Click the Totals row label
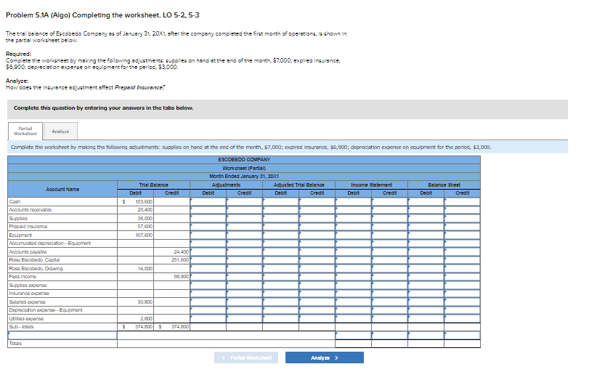 coord(15,343)
